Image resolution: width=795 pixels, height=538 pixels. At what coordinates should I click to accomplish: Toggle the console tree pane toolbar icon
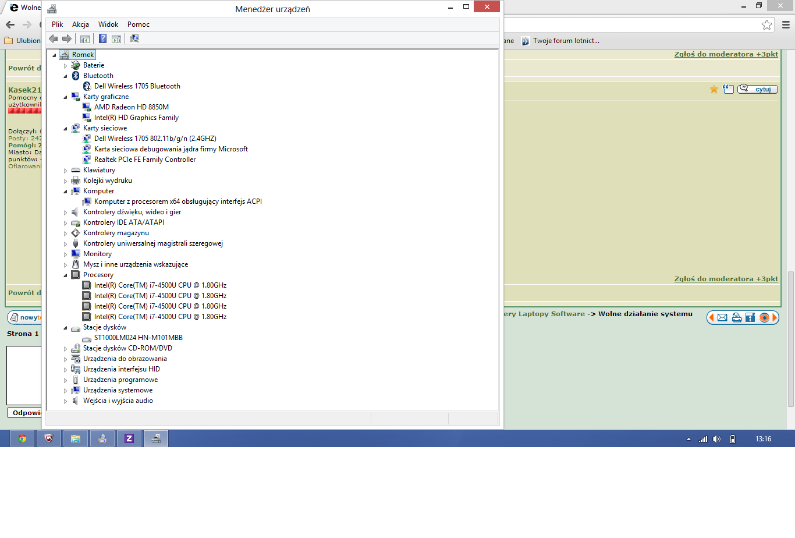pos(85,39)
